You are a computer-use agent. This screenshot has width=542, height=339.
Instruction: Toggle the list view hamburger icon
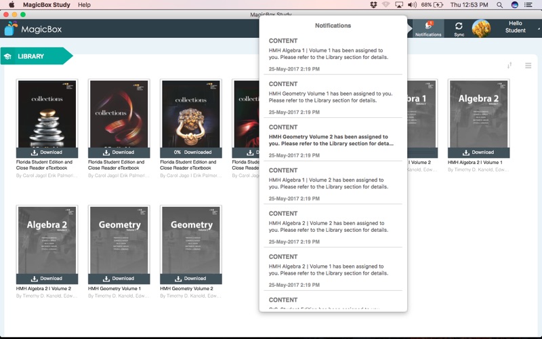(x=528, y=66)
